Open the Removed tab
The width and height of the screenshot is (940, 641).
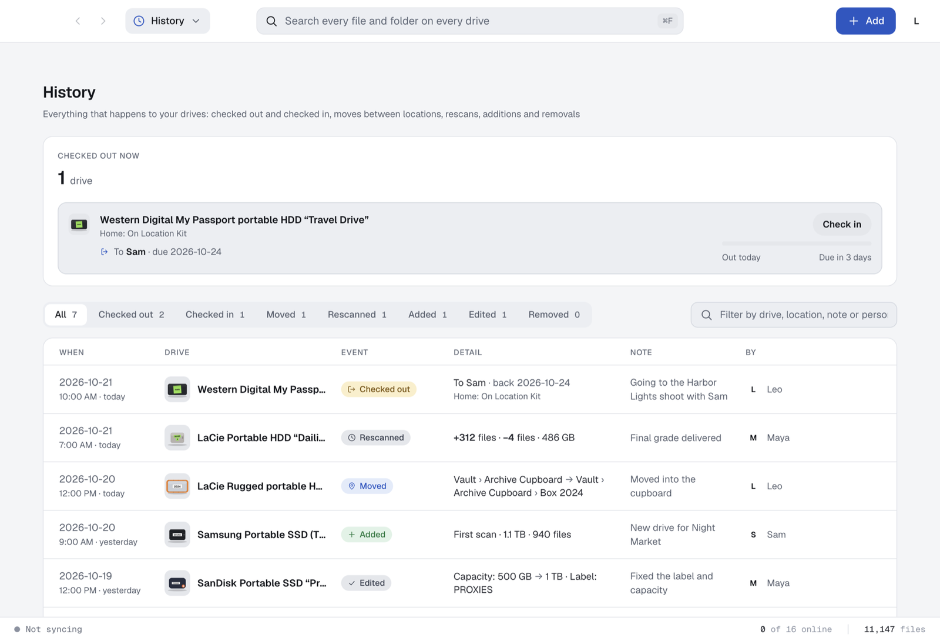coord(554,315)
